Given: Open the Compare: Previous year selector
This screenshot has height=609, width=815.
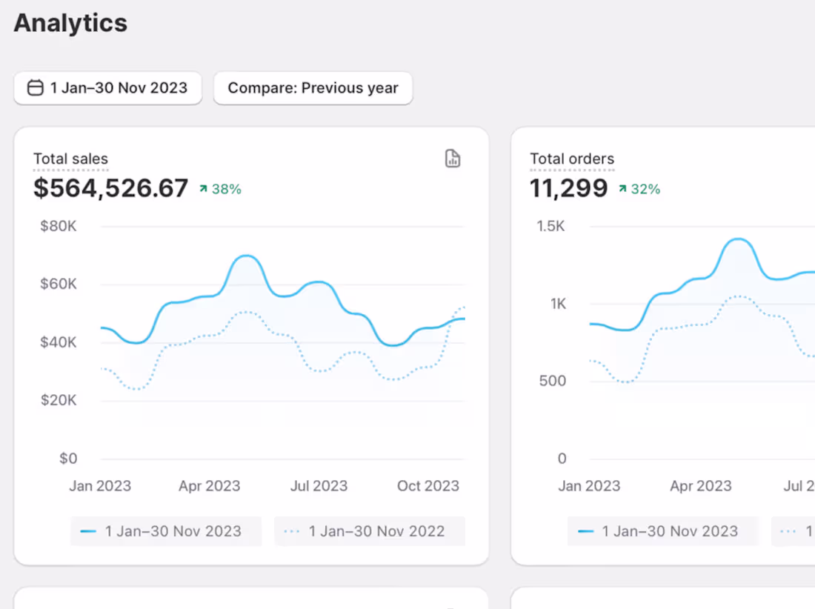Looking at the screenshot, I should 313,88.
